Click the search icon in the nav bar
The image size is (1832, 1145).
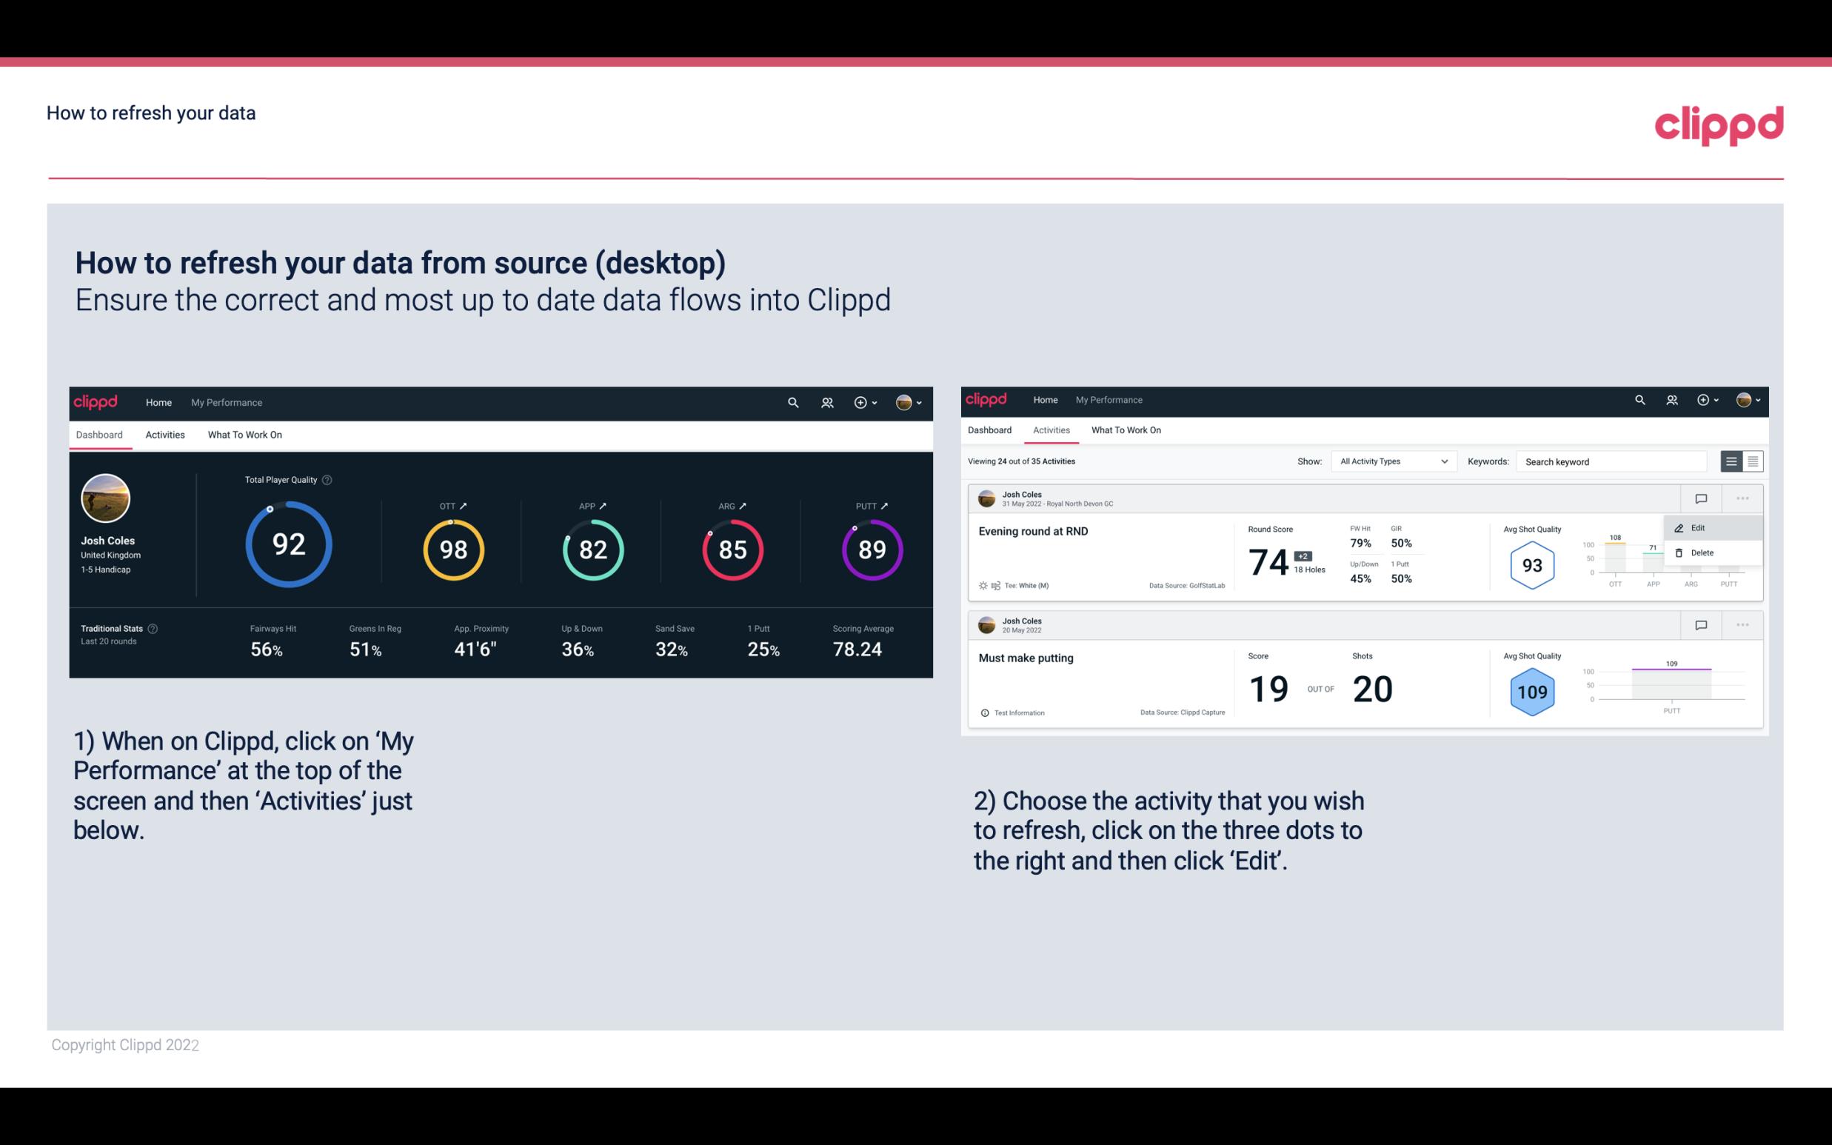[792, 402]
